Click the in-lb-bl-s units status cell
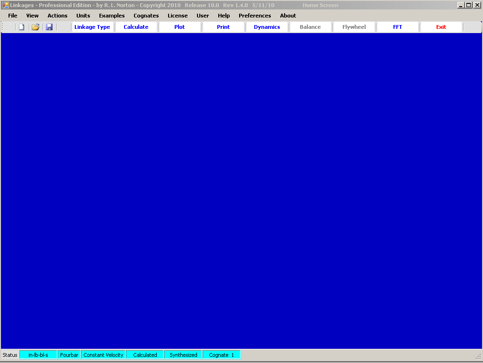 [38, 354]
